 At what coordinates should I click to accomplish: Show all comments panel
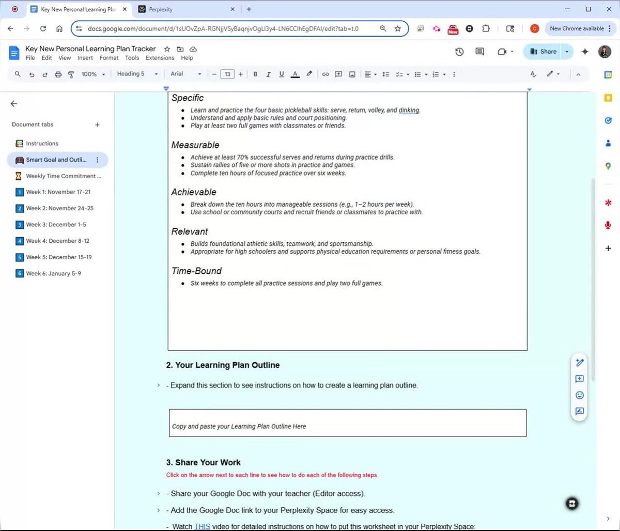[479, 52]
